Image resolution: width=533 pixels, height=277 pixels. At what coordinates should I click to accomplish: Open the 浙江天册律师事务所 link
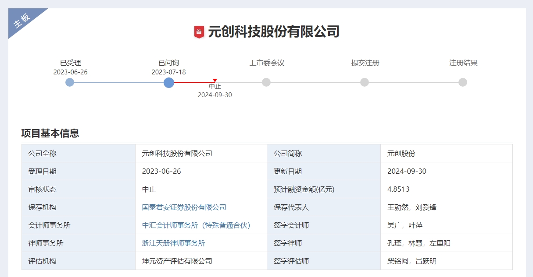click(x=174, y=243)
